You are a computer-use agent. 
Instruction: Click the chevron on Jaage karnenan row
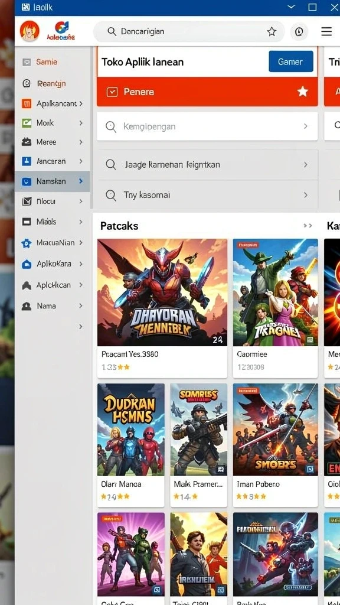point(306,165)
